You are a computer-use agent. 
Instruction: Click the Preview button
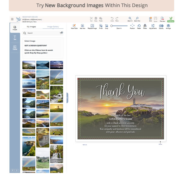pyautogui.click(x=162, y=19)
